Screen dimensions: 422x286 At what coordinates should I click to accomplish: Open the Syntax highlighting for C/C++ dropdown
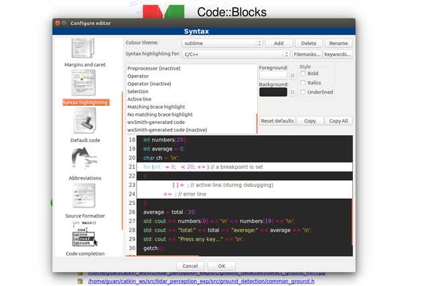click(x=236, y=54)
